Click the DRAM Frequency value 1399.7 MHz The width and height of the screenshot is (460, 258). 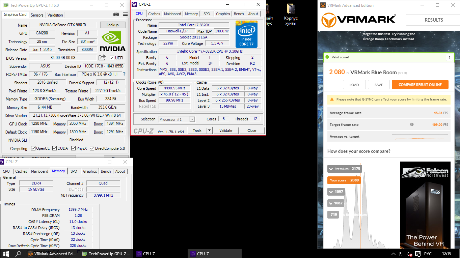click(x=78, y=210)
